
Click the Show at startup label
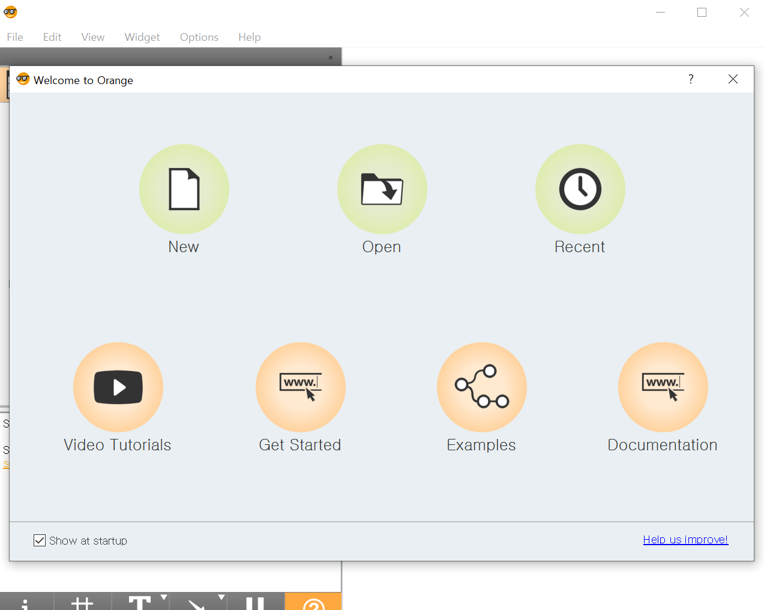click(88, 541)
